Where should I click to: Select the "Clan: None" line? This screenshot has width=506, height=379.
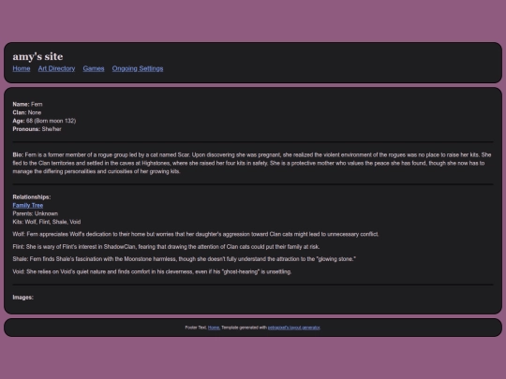tap(27, 112)
